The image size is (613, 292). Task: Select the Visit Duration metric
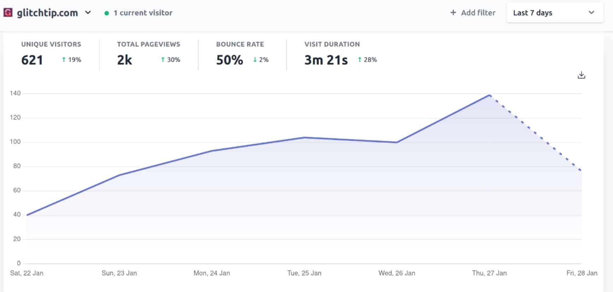[332, 44]
